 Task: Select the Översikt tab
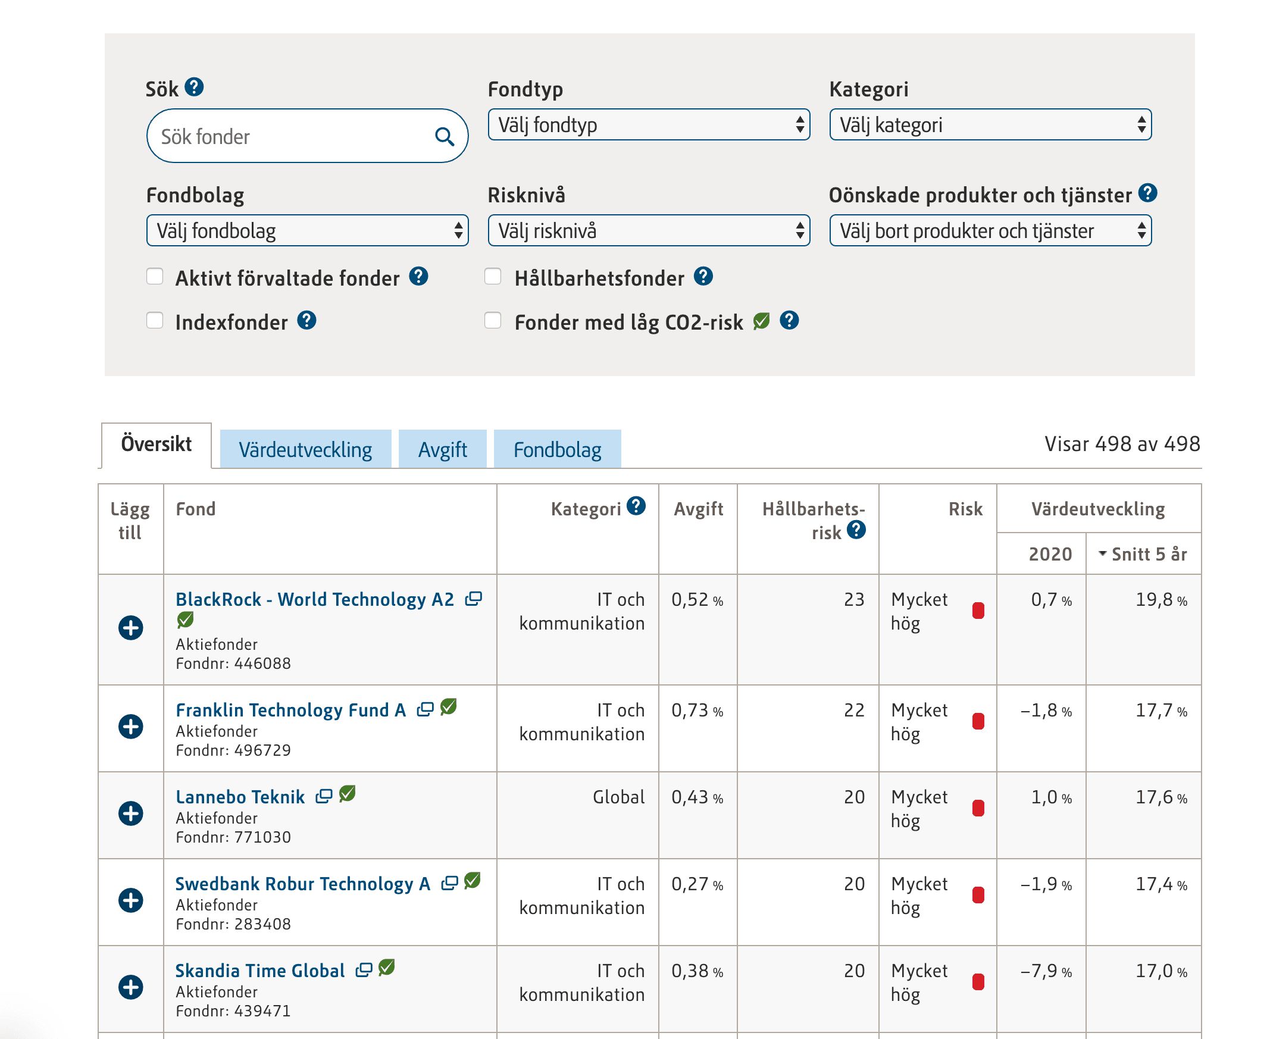click(156, 445)
